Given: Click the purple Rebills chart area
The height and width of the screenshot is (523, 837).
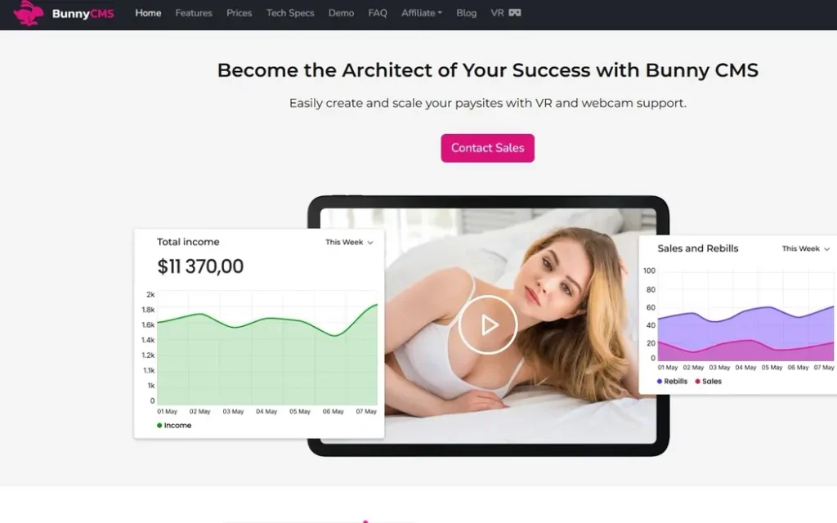Looking at the screenshot, I should (x=745, y=327).
